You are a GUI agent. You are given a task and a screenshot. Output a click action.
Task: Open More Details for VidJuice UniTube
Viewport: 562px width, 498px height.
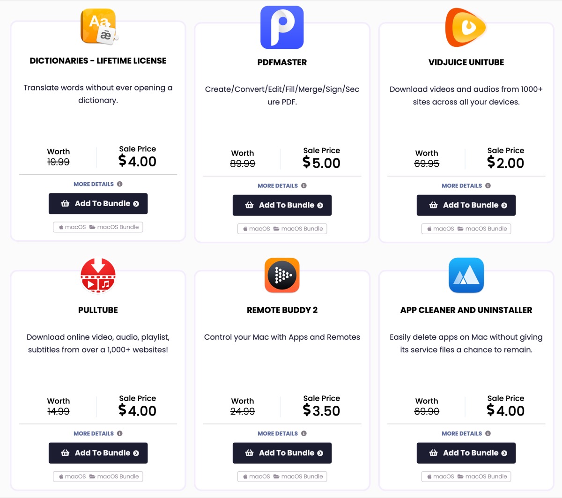[x=462, y=186]
